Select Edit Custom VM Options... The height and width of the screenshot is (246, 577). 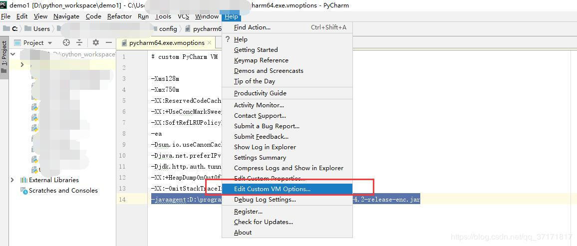pos(287,189)
